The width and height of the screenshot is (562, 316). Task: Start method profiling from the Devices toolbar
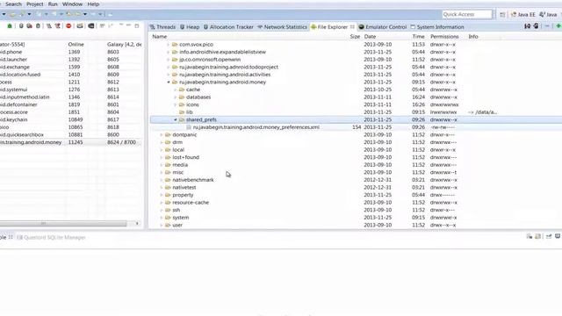(57, 26)
